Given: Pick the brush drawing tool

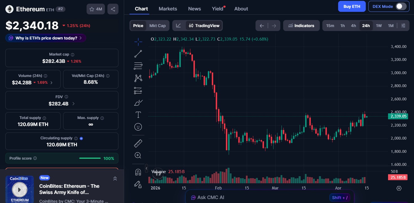Looking at the screenshot, I should coord(138,103).
